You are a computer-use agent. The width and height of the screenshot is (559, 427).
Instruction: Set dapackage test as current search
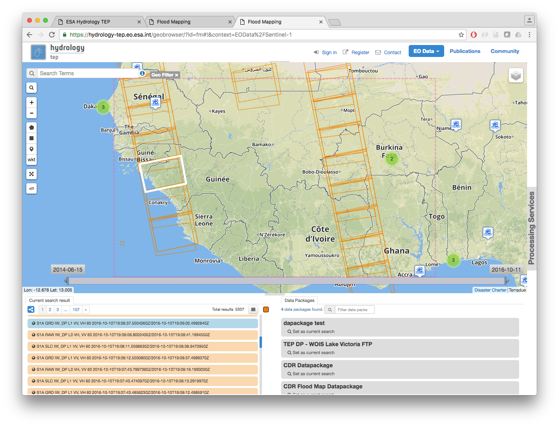311,331
